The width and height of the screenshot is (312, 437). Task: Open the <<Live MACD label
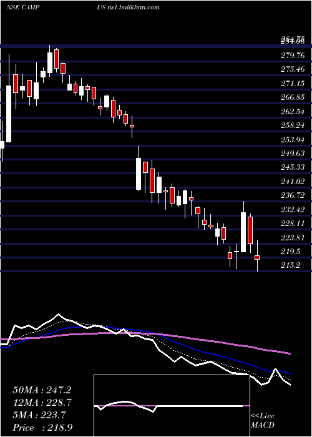pos(263,421)
